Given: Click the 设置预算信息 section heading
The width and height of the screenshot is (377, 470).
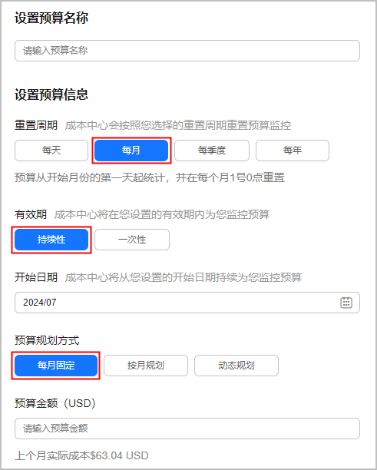Looking at the screenshot, I should click(x=51, y=94).
